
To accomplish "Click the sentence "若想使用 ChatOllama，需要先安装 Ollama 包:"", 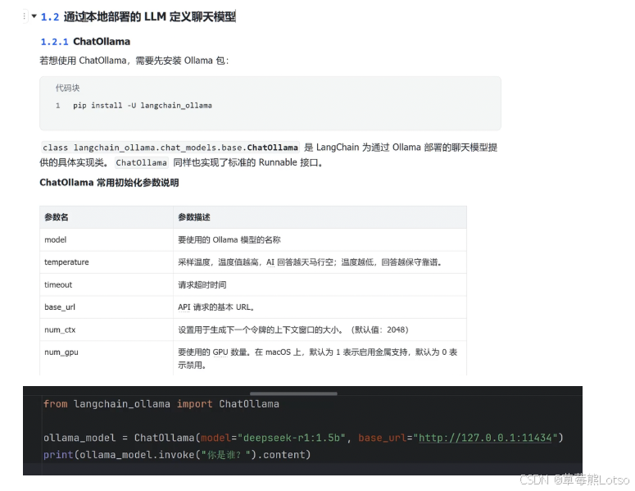I will pyautogui.click(x=134, y=61).
